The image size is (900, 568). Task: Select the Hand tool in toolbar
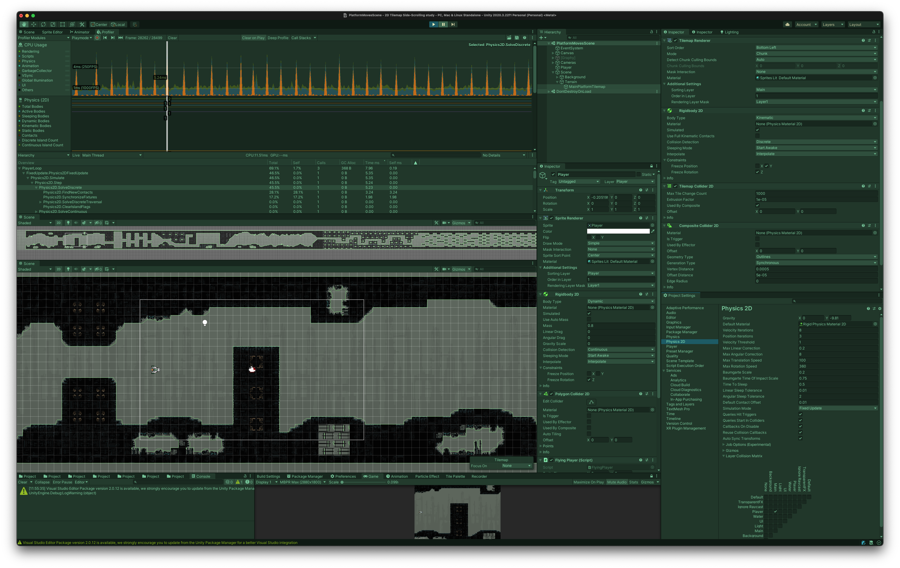point(24,24)
